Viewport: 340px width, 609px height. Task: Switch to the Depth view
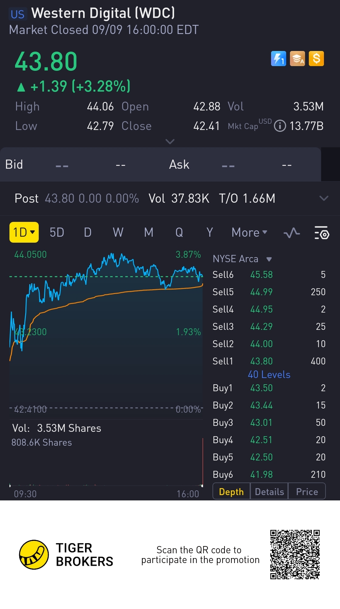[231, 492]
